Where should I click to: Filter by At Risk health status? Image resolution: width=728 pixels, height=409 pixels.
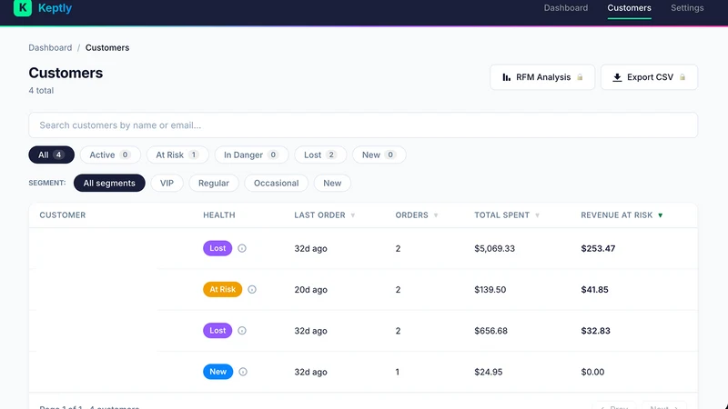pos(177,155)
